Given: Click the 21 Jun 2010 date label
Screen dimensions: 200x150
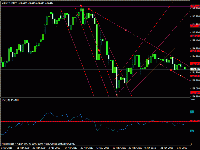Looking at the screenshot, I should pos(167,148).
